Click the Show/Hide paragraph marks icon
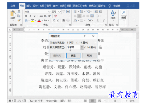This screenshot has height=103, width=141. pyautogui.click(x=104, y=20)
